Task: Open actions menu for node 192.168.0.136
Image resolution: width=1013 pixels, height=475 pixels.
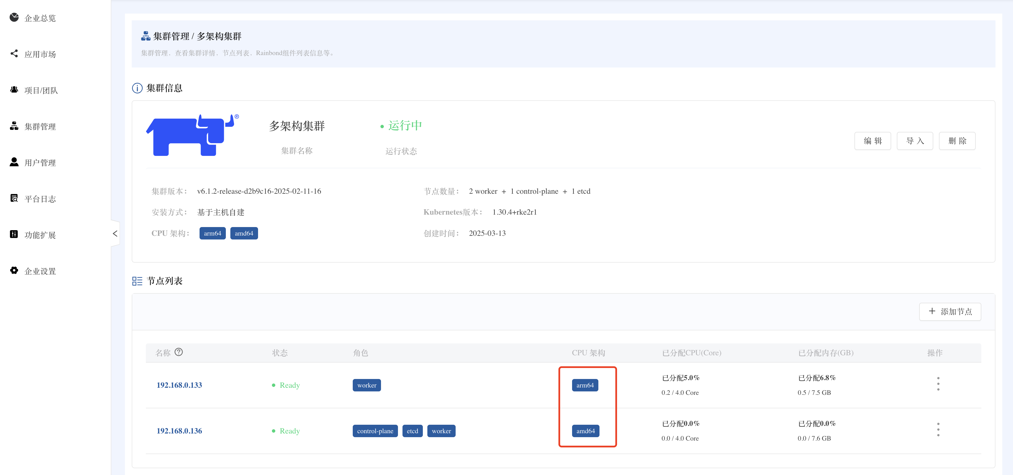Action: coord(938,430)
